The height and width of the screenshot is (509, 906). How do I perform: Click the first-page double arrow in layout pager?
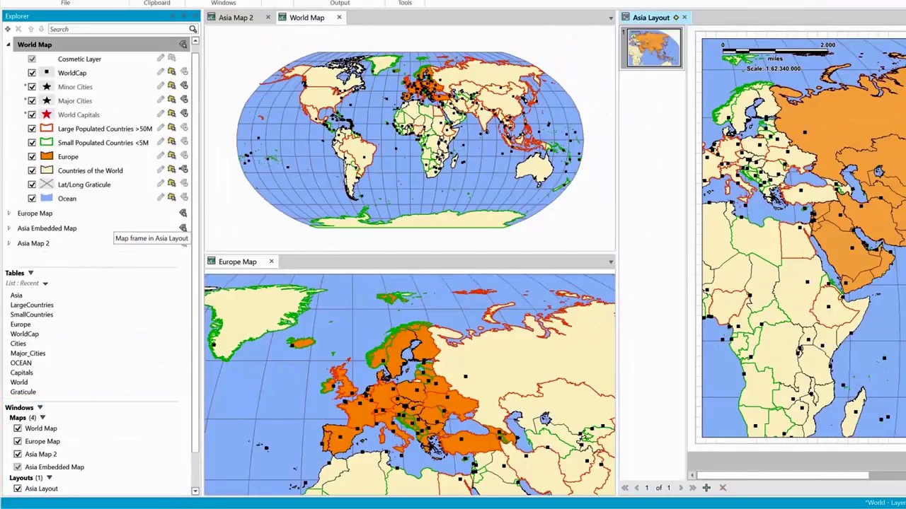point(625,487)
